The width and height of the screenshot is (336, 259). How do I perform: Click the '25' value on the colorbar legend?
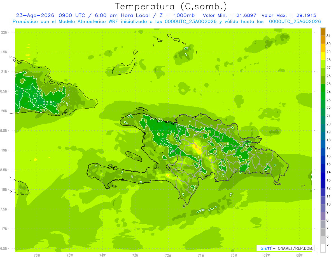(329, 84)
